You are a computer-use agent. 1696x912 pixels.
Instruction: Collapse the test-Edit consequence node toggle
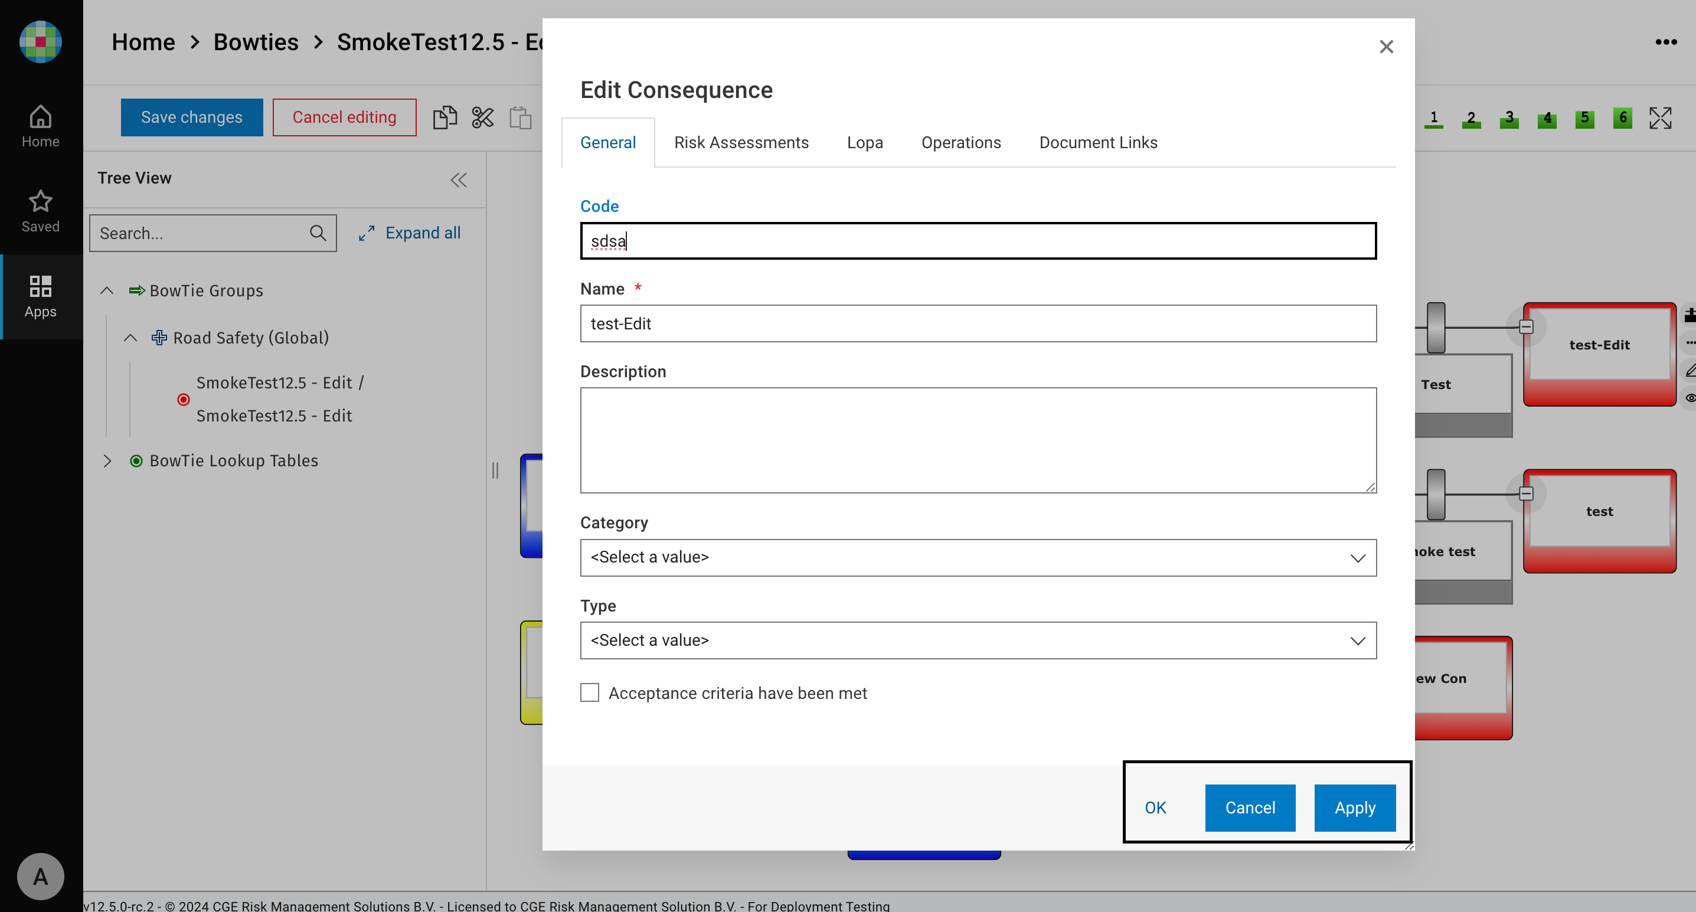[x=1526, y=326]
